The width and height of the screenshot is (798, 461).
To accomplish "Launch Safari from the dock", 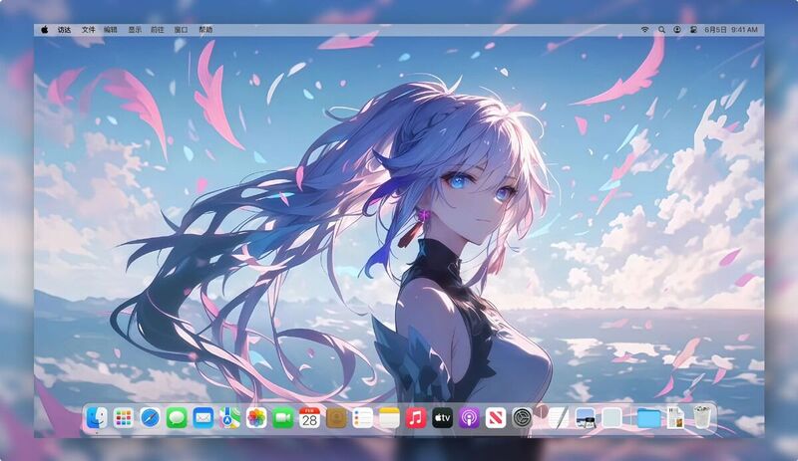I will coord(151,418).
